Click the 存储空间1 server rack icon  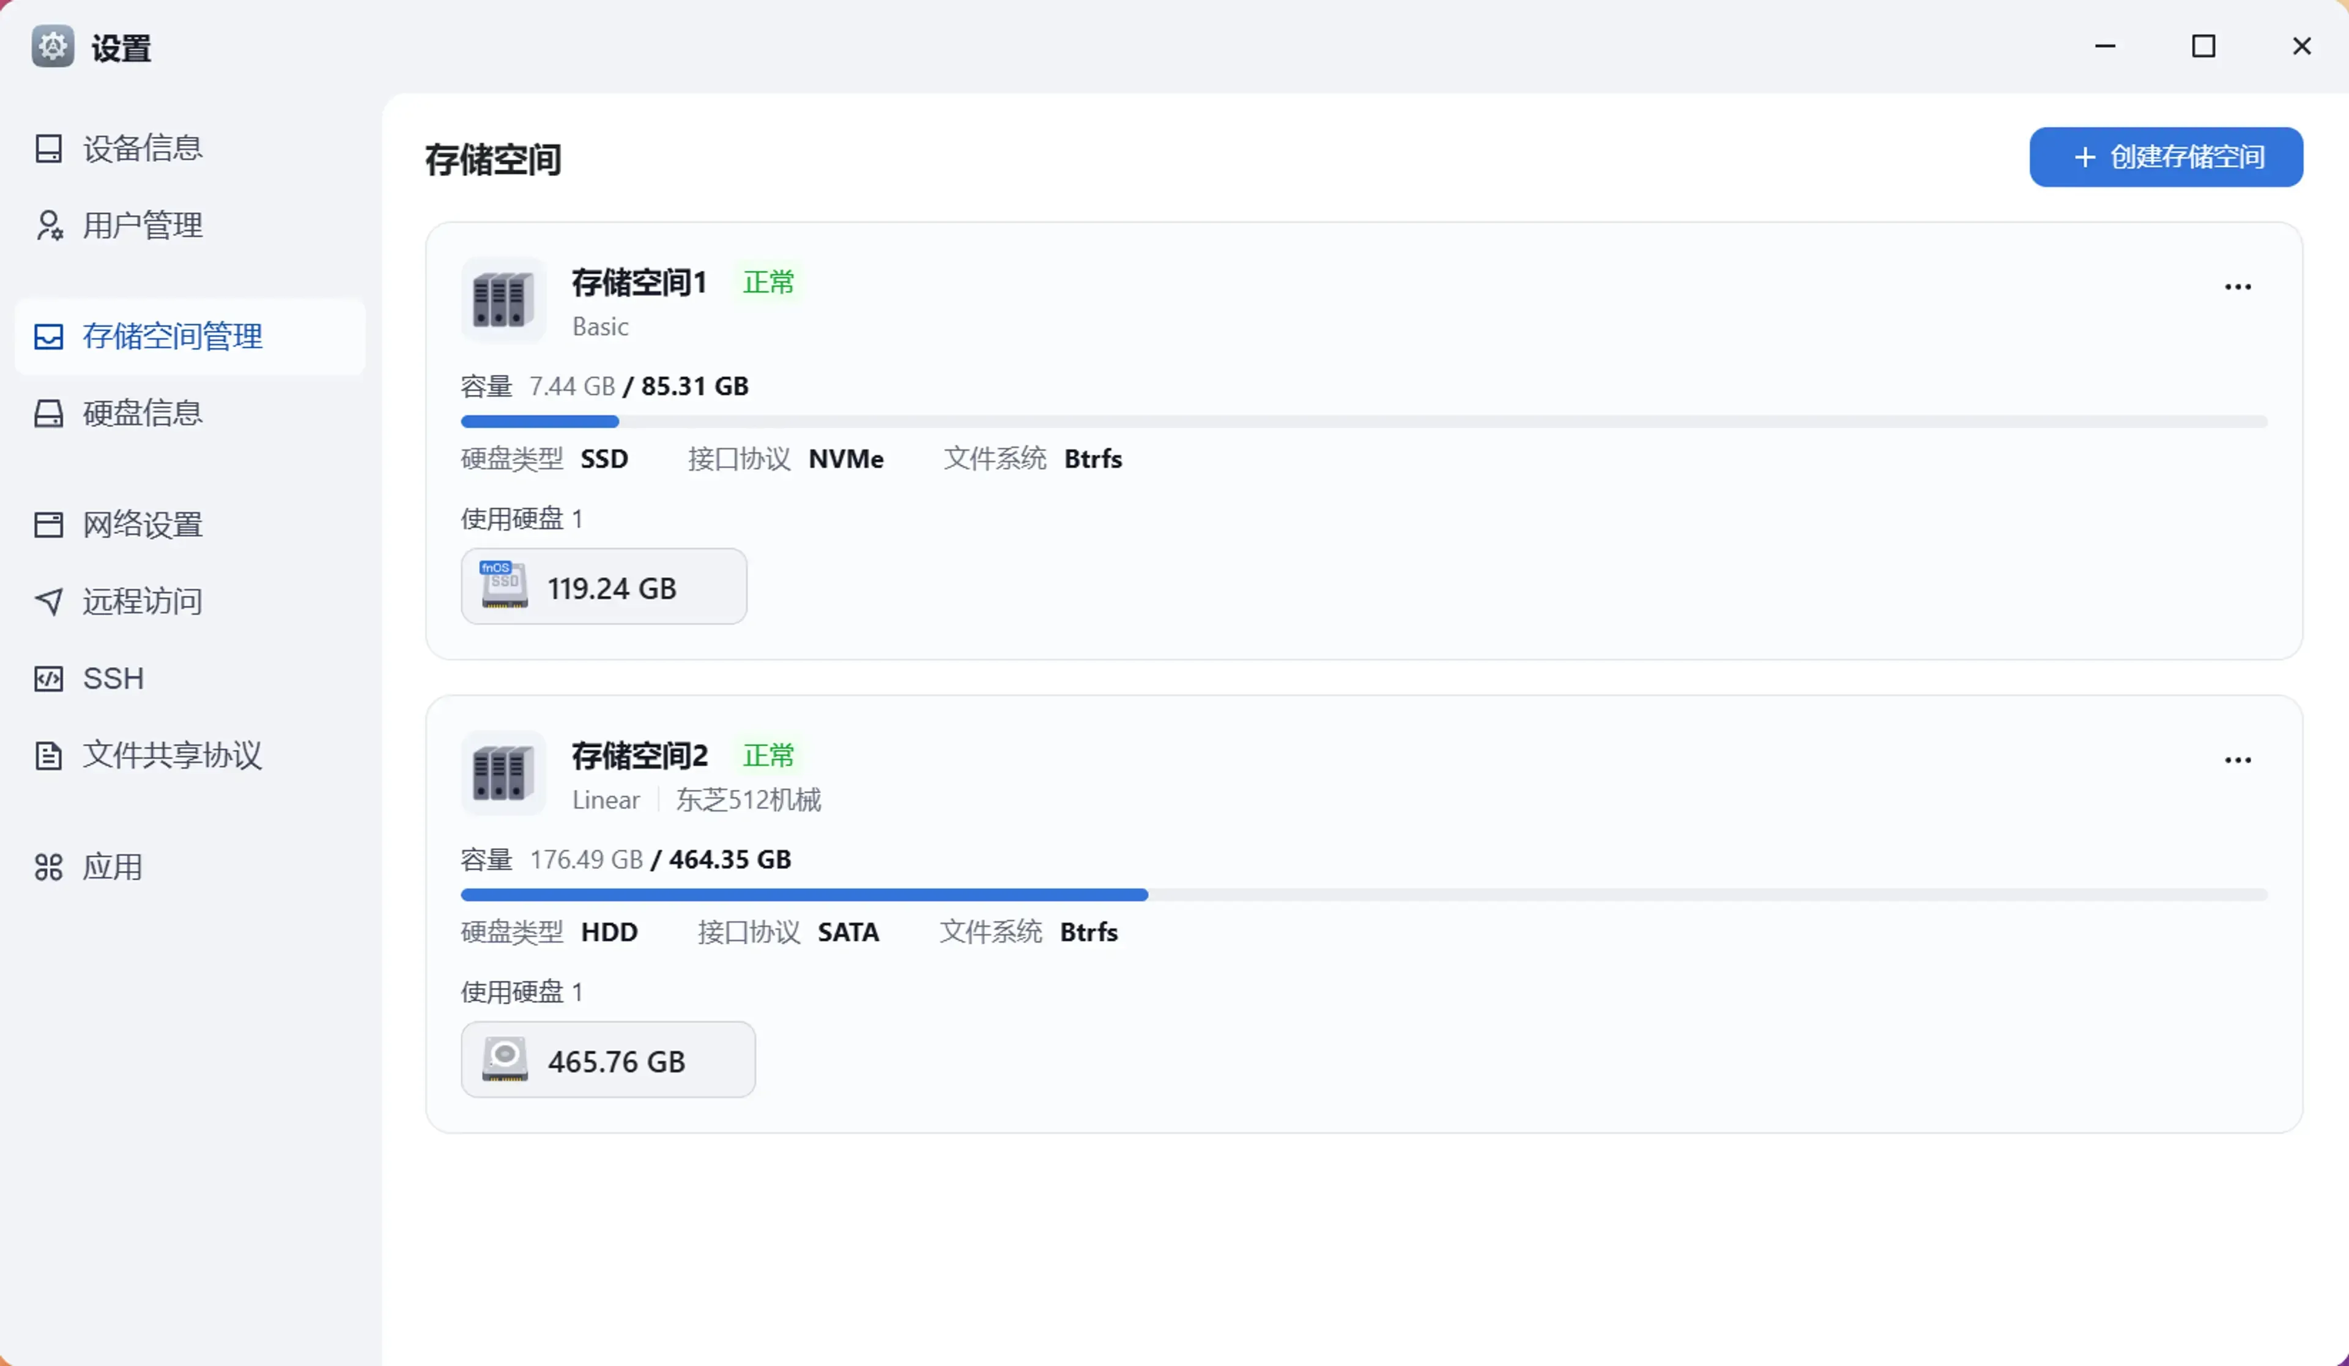pyautogui.click(x=503, y=300)
